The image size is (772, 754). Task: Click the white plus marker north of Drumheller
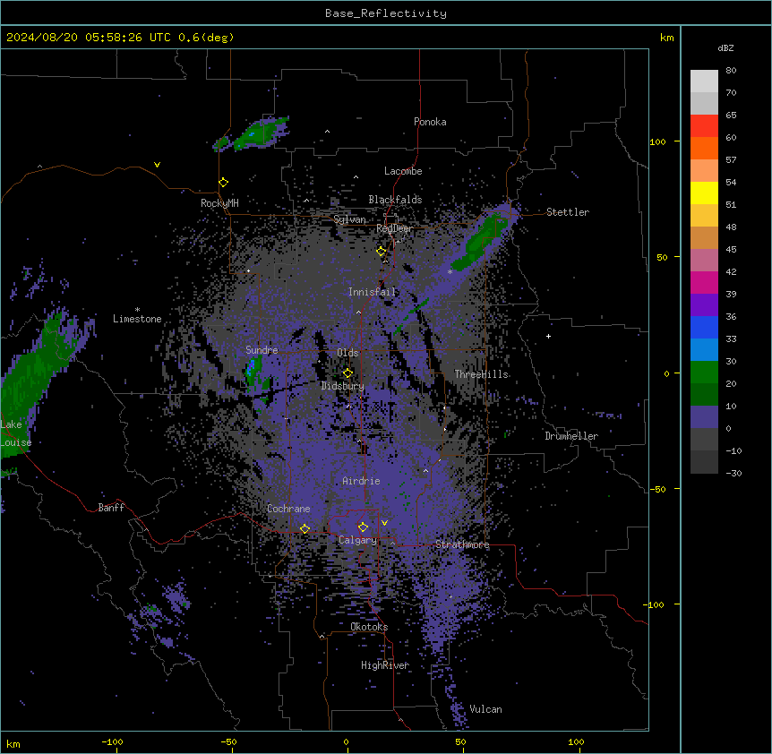click(548, 336)
